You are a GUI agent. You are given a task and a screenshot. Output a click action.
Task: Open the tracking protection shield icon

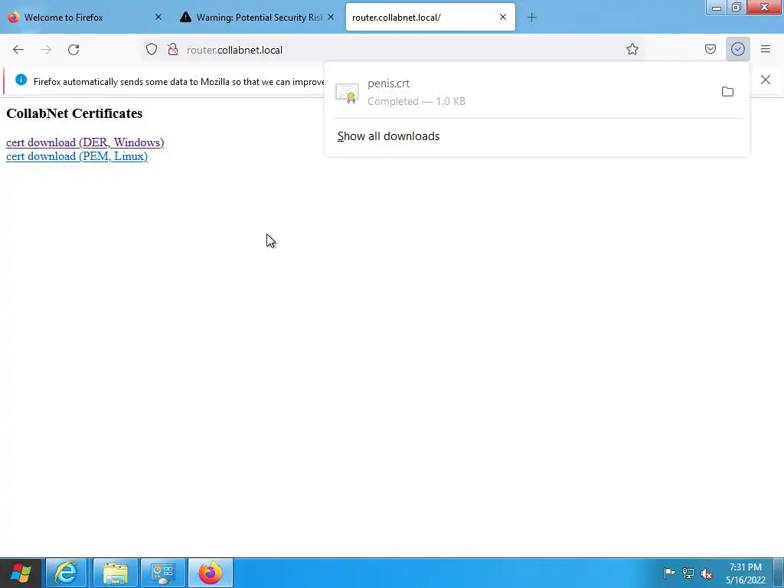(x=152, y=49)
